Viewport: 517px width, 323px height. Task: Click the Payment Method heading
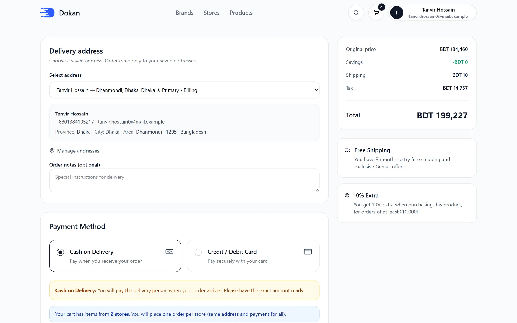(77, 227)
